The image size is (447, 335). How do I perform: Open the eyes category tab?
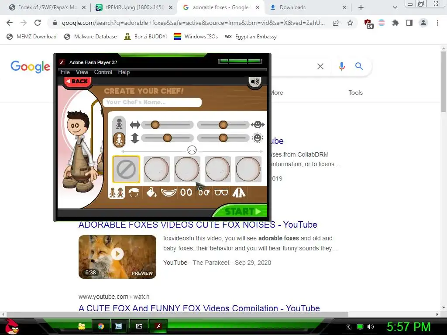coord(186,193)
